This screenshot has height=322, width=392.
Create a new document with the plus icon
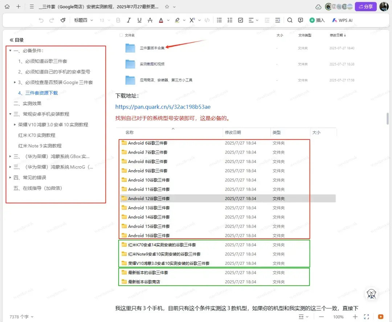(18, 7)
